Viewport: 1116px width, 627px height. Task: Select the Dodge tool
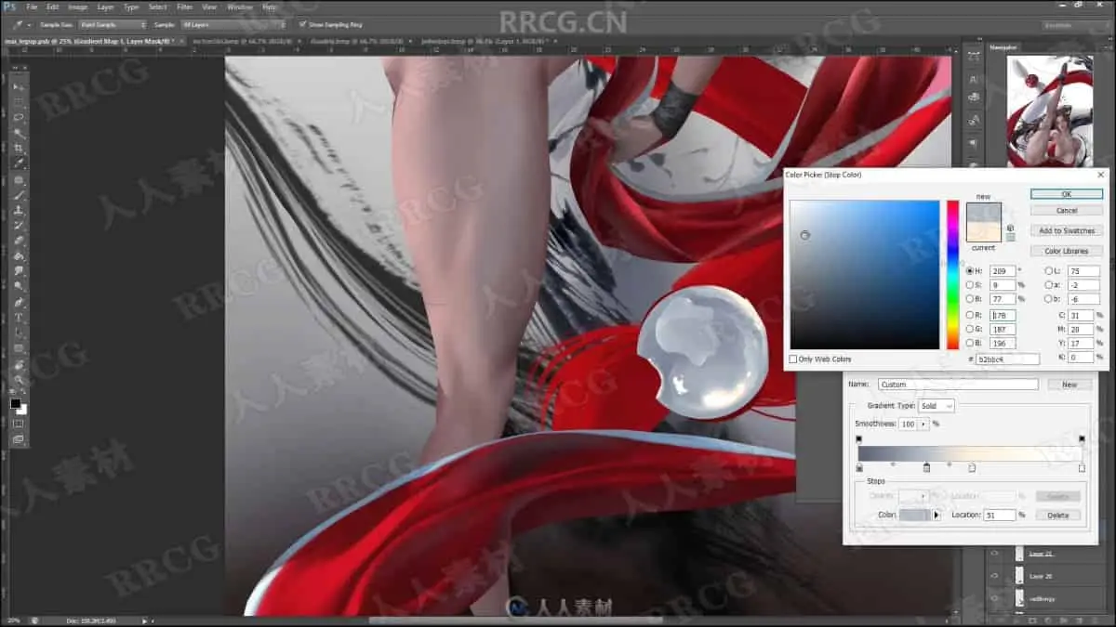click(19, 287)
